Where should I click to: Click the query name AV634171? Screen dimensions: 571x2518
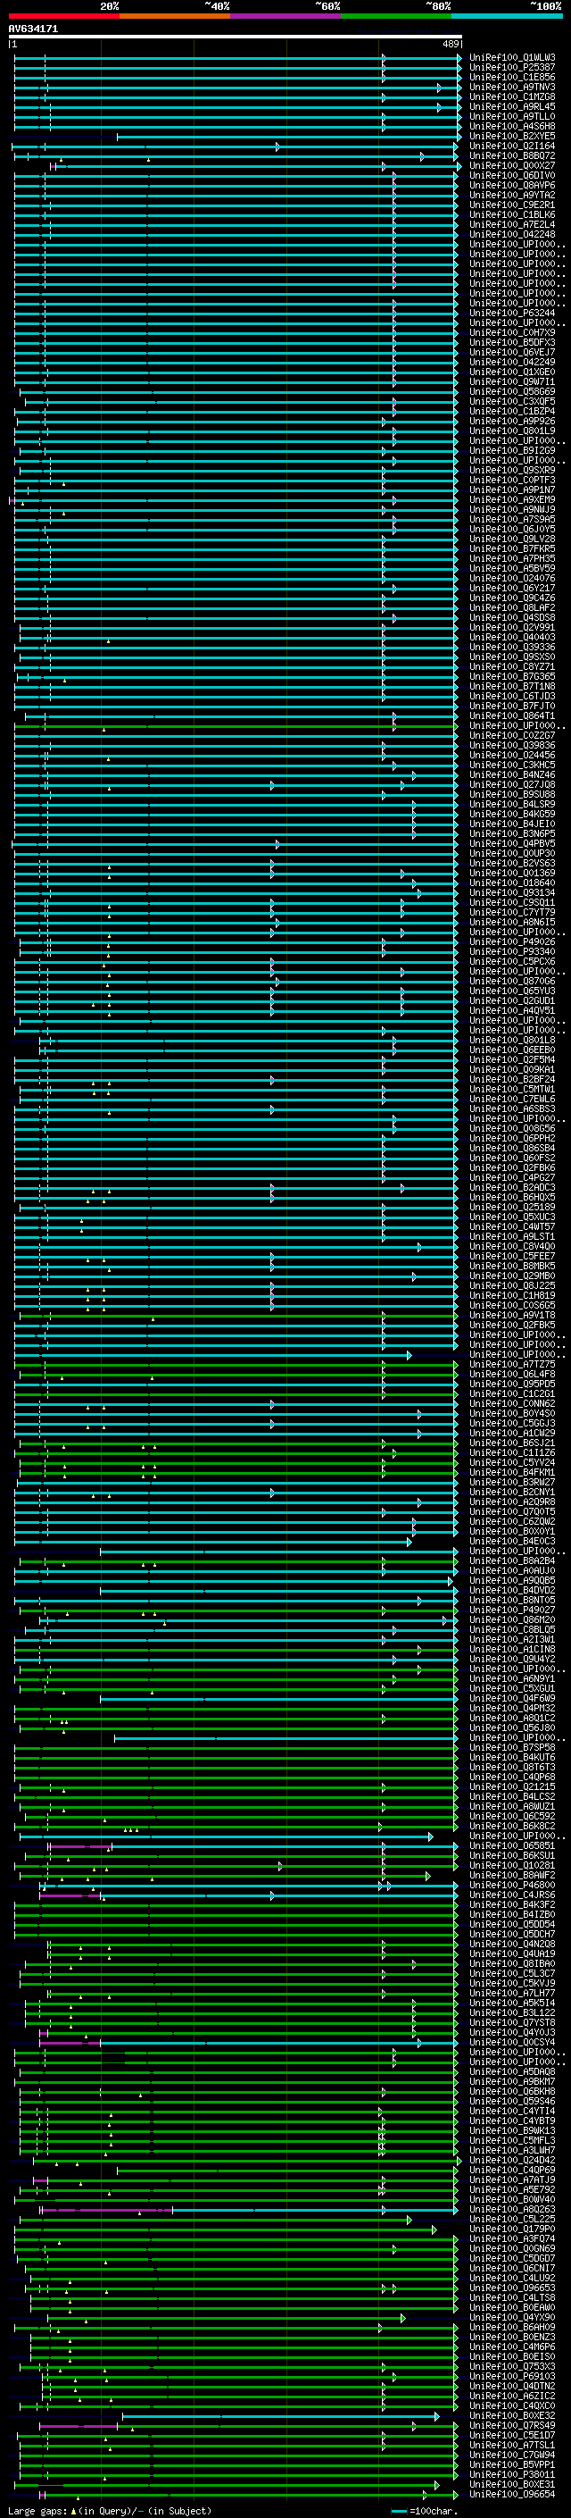pyautogui.click(x=33, y=29)
